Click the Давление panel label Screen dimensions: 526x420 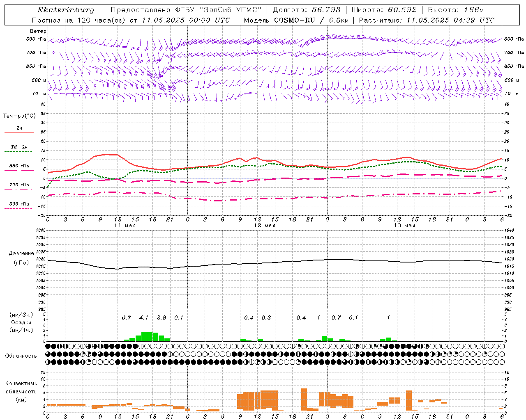21,253
